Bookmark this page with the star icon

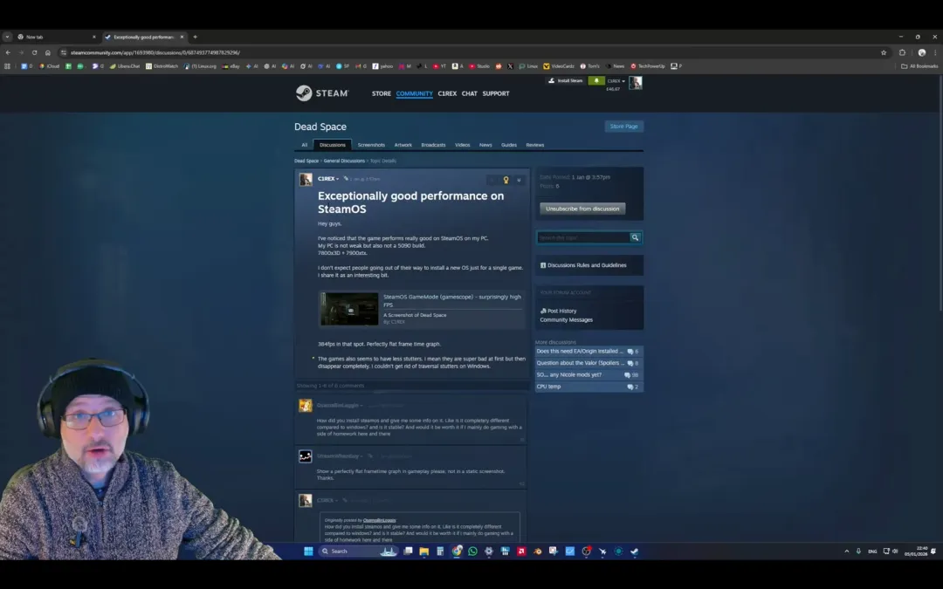coord(884,52)
